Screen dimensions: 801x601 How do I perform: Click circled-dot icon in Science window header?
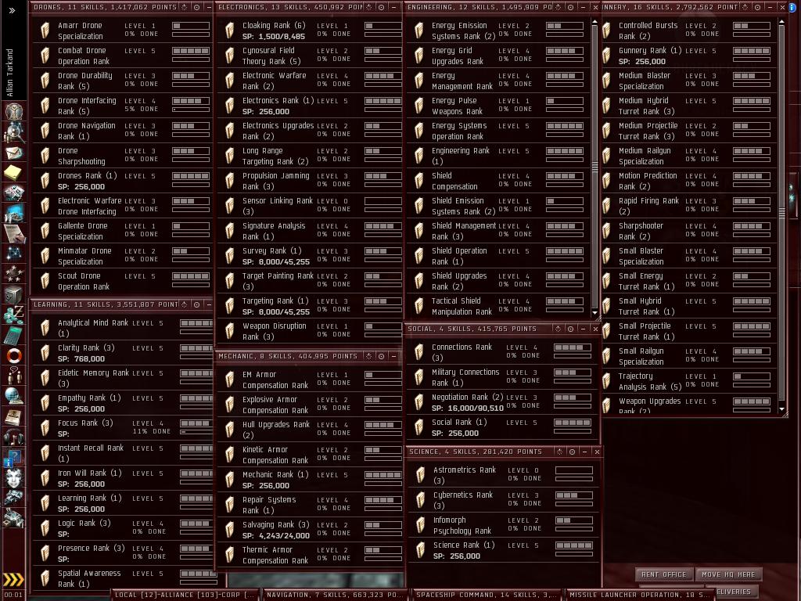coord(572,452)
